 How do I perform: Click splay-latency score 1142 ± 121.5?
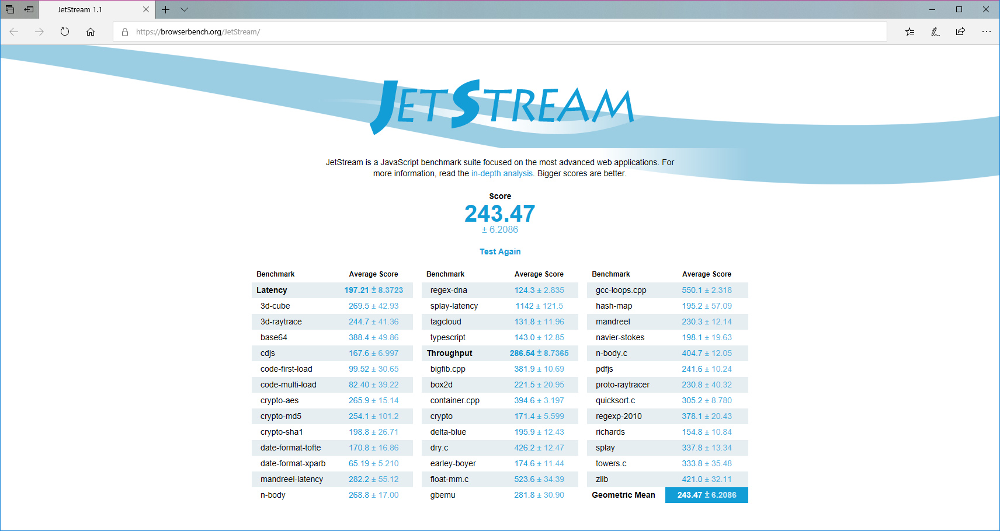coord(539,306)
